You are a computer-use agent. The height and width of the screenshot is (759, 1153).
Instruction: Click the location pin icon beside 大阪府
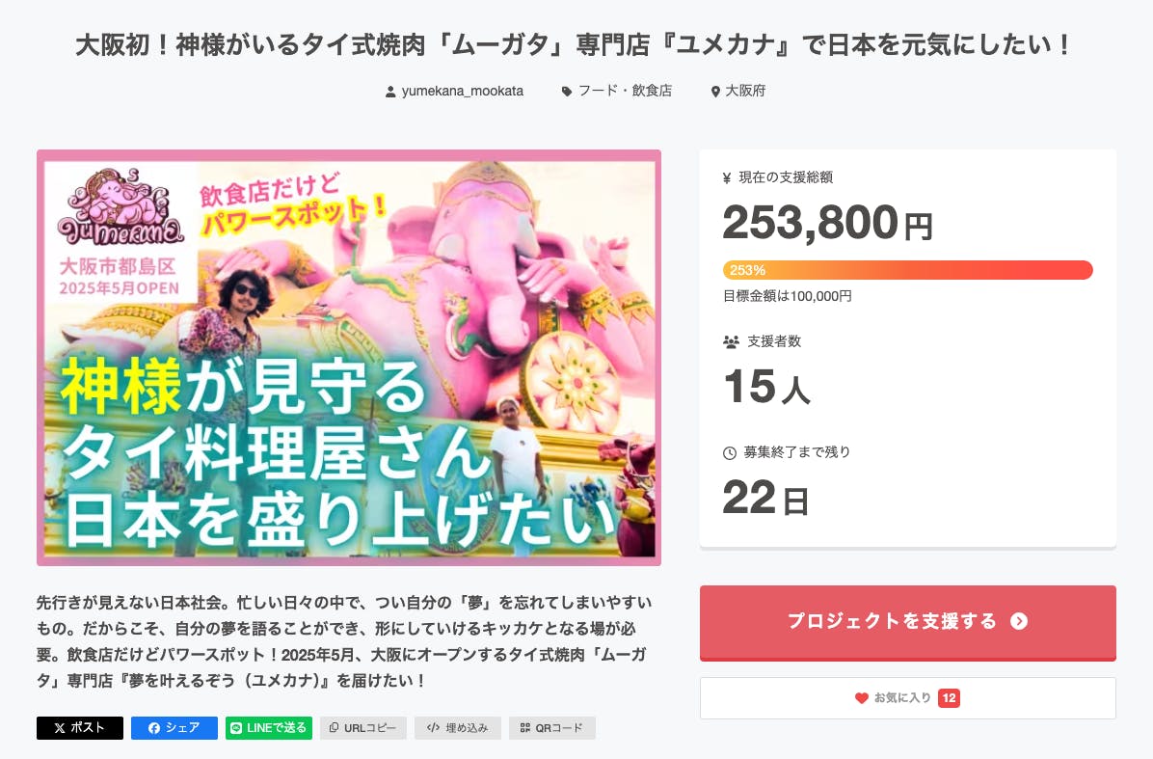[x=715, y=92]
